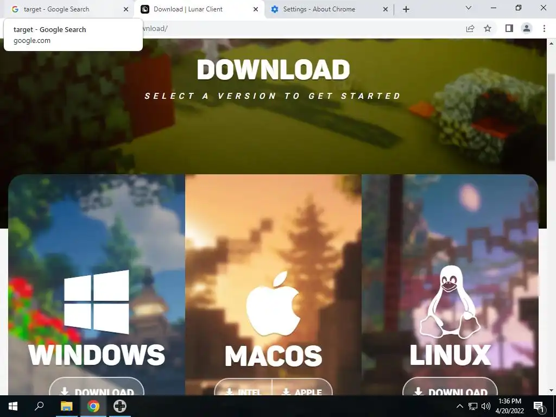This screenshot has height=417, width=556.
Task: Click the DOWNLOAD page heading
Action: click(x=274, y=69)
